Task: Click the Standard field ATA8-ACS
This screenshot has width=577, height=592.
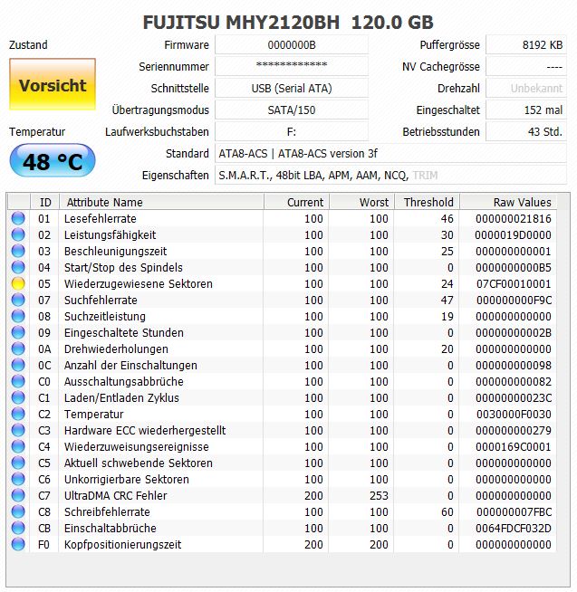Action: [390, 153]
